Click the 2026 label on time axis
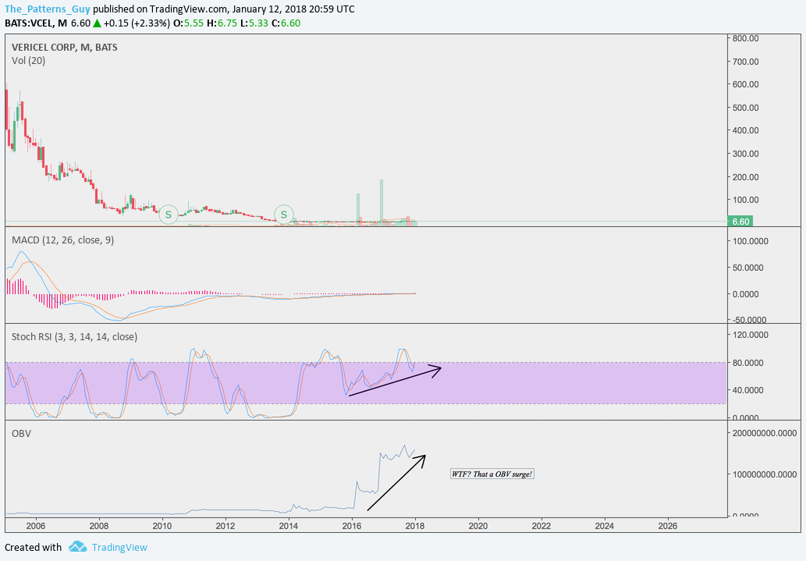The image size is (806, 561). (x=667, y=526)
